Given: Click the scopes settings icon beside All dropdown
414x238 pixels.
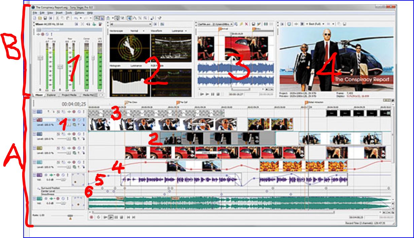Looking at the screenshot, I should [x=162, y=24].
